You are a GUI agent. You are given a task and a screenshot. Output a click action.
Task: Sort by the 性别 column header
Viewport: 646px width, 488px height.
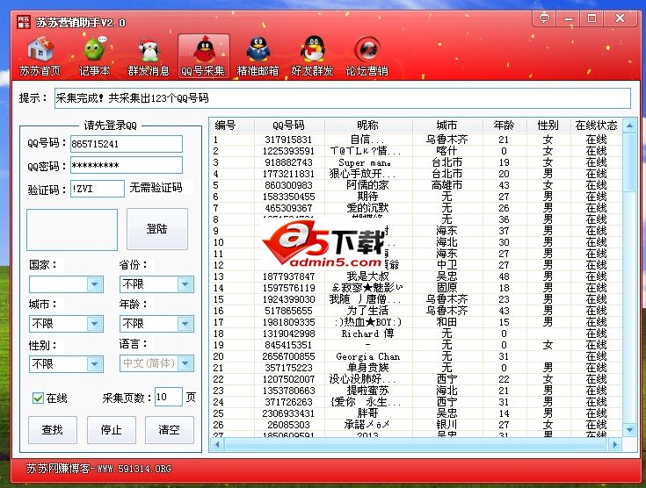[548, 126]
